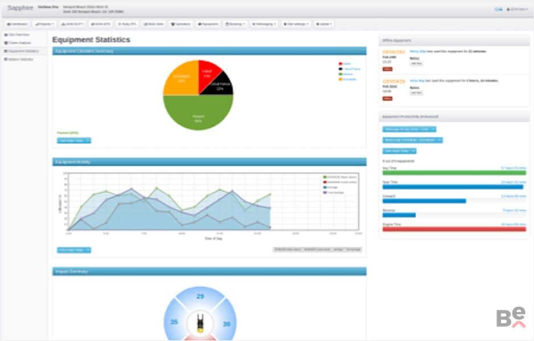The height and width of the screenshot is (341, 534).
Task: Click add note button for second equipment
Action: pyautogui.click(x=416, y=93)
